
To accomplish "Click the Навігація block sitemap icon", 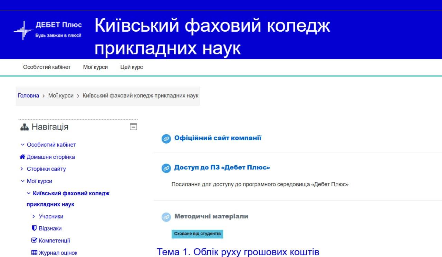I will [x=25, y=127].
